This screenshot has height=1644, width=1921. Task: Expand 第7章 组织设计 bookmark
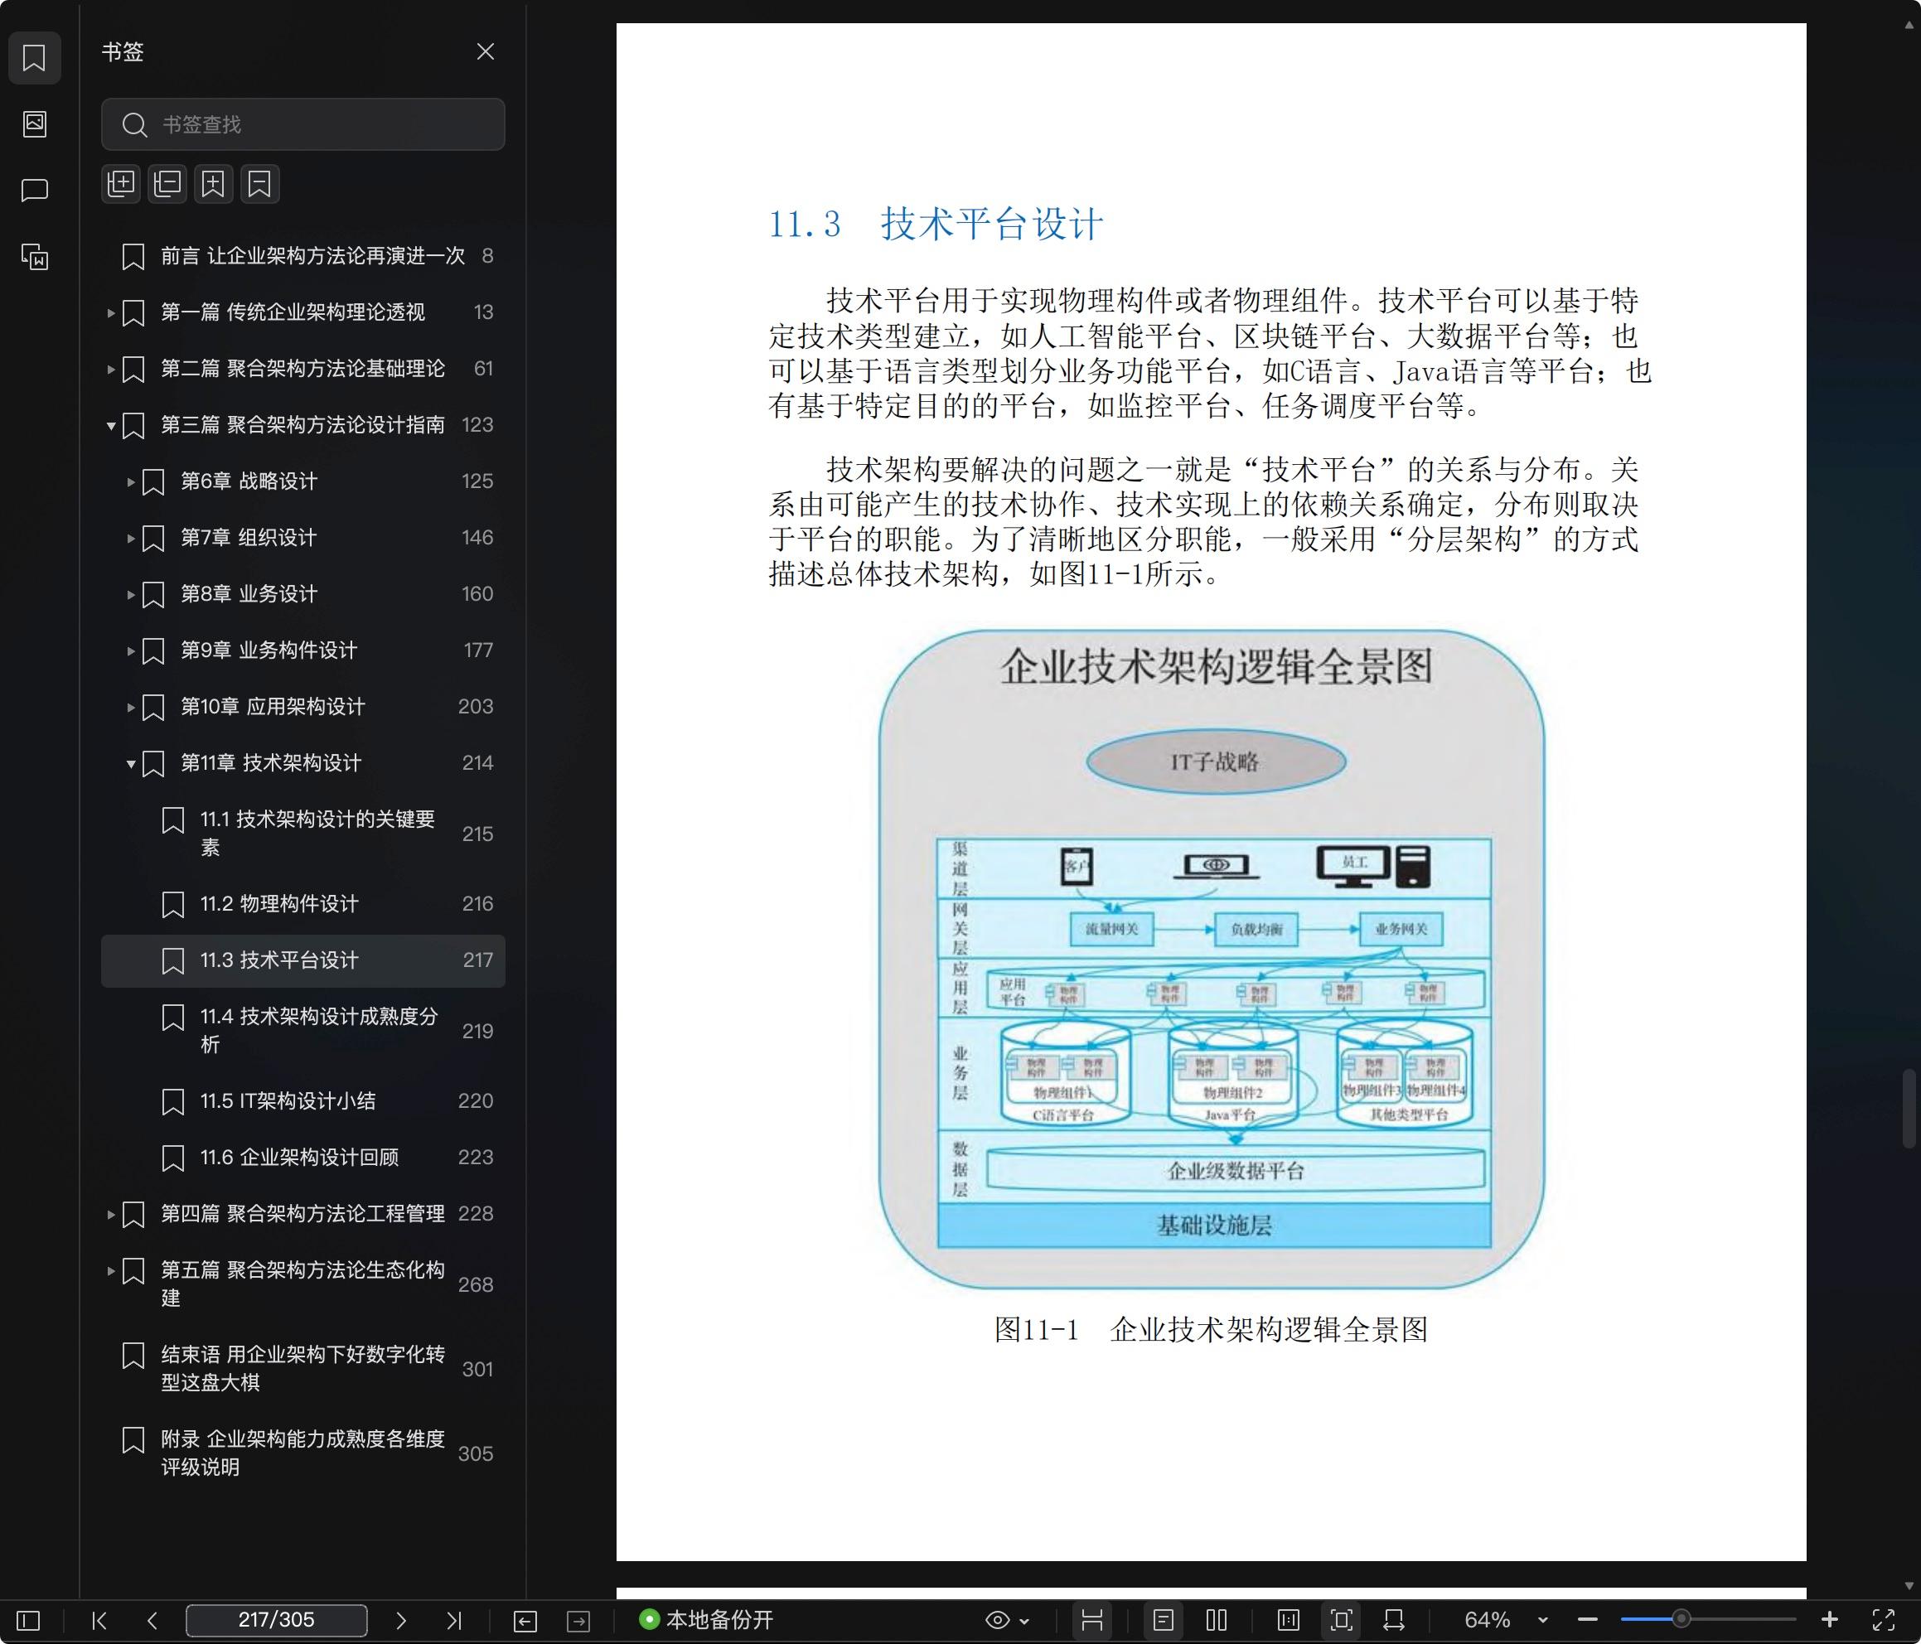coord(131,539)
